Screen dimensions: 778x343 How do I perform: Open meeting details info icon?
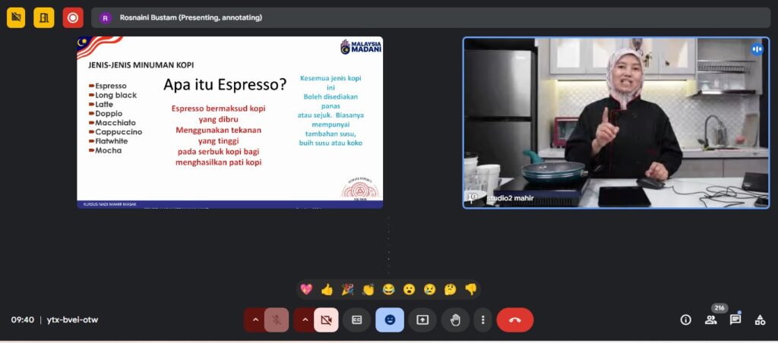pos(685,319)
